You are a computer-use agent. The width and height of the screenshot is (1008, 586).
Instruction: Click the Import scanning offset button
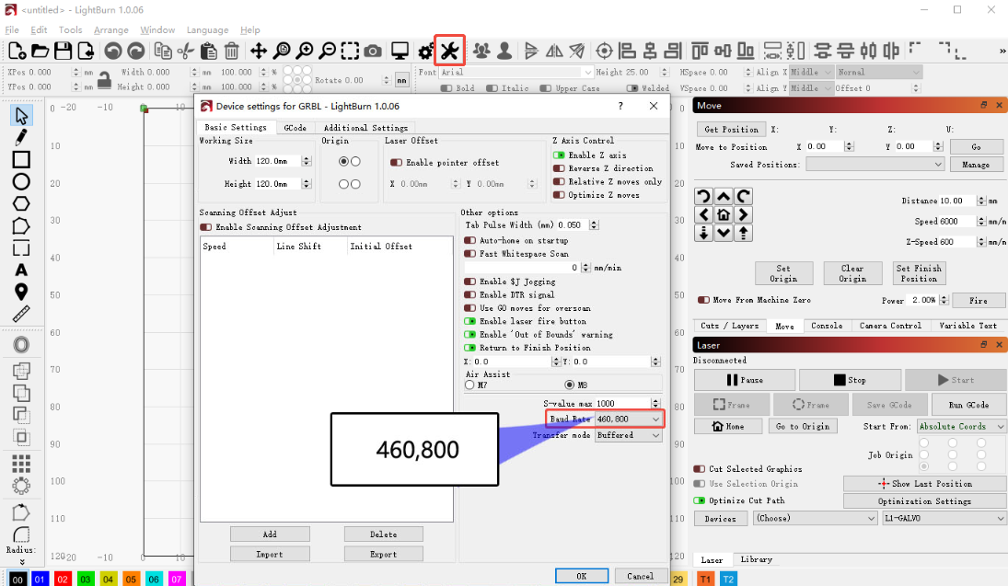(x=270, y=554)
